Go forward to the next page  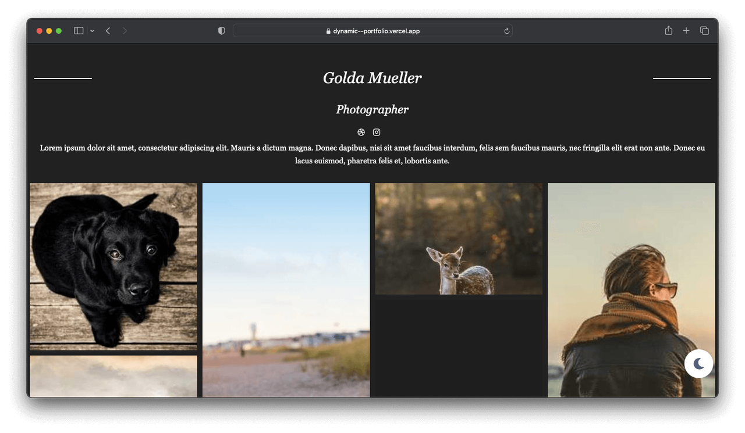pos(125,31)
